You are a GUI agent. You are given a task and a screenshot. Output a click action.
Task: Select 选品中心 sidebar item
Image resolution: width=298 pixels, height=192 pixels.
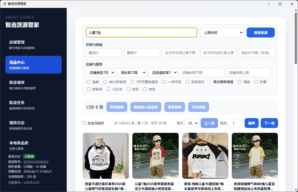[x=33, y=65]
